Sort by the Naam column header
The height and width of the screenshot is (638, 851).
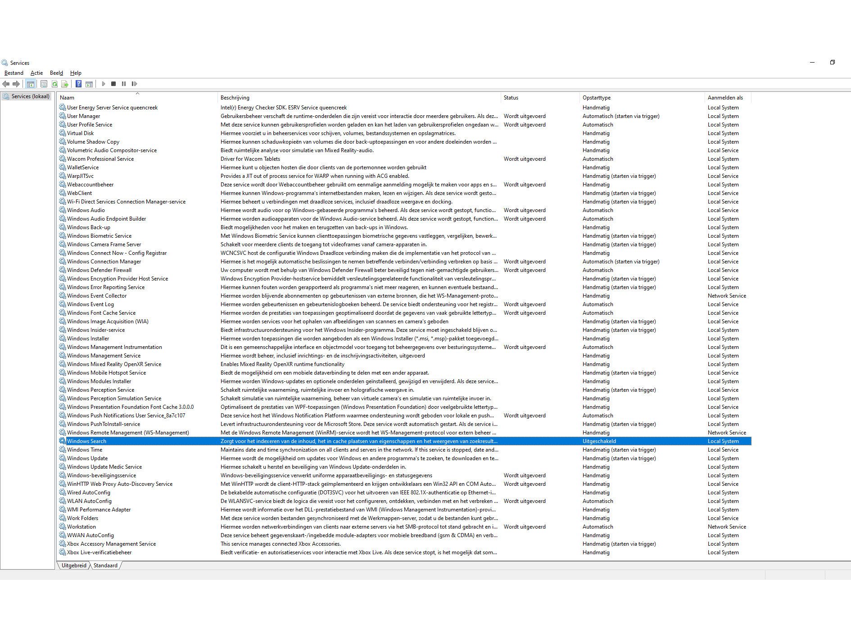(137, 98)
